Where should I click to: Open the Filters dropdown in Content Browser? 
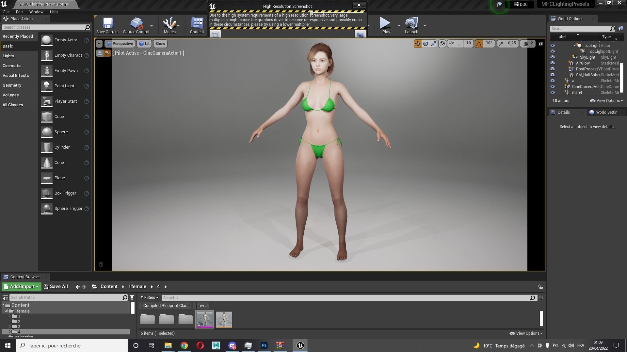(149, 298)
